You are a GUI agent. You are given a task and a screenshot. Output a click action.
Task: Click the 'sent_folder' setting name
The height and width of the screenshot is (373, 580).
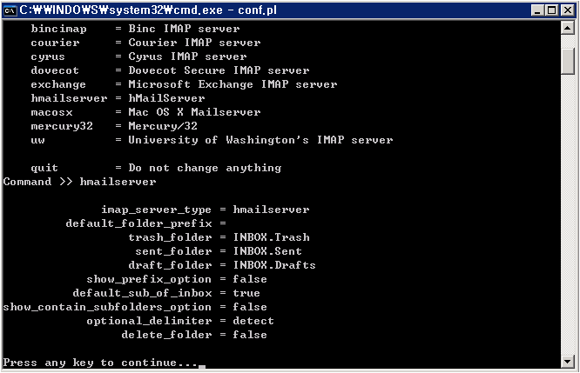click(x=174, y=252)
